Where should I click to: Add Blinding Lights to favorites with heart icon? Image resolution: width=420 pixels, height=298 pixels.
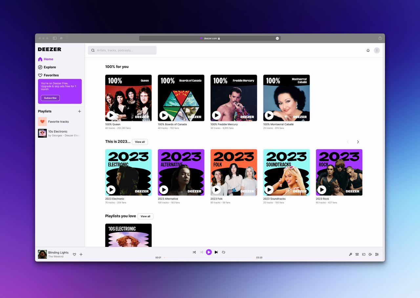(x=74, y=254)
